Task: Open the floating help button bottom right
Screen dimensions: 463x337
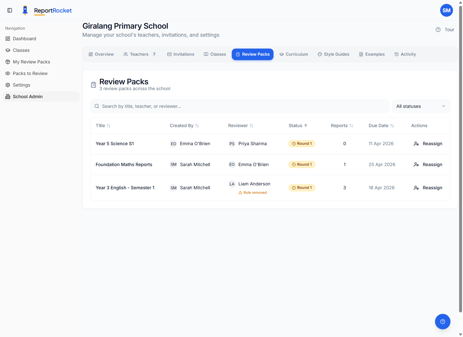Action: tap(442, 321)
